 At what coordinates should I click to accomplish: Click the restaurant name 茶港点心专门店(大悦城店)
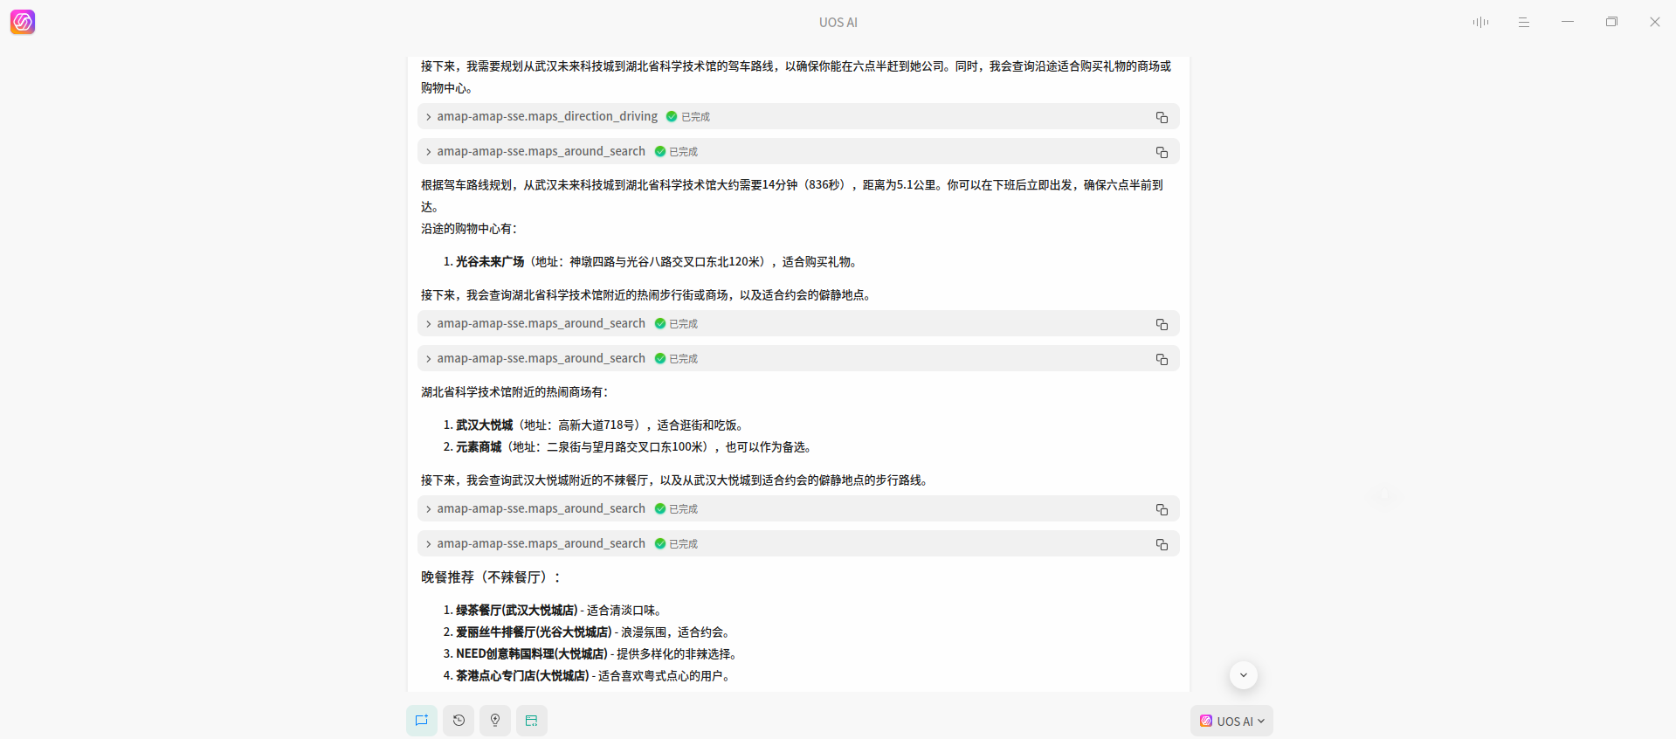(x=522, y=676)
